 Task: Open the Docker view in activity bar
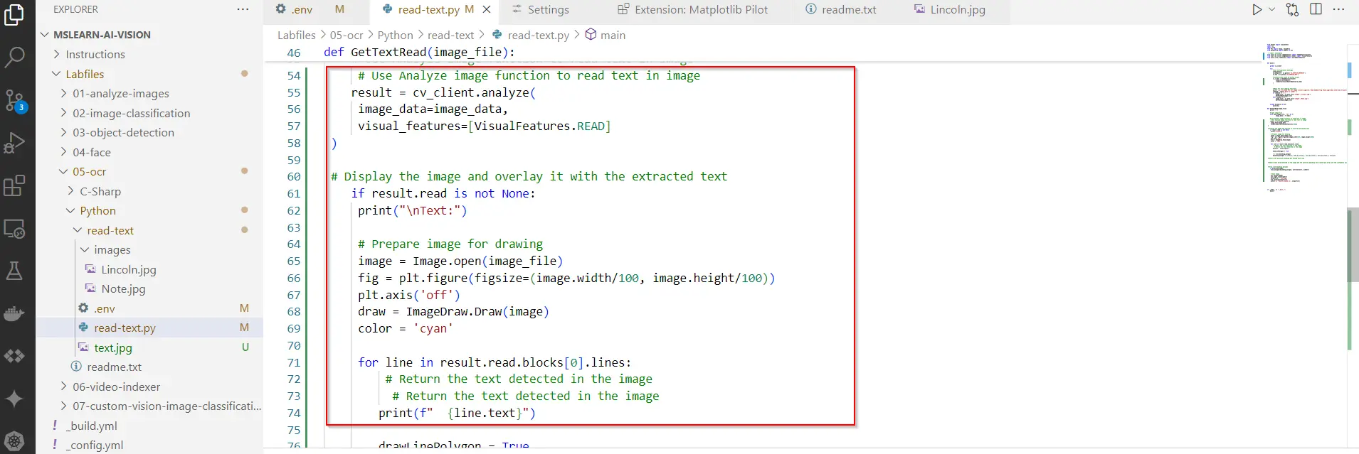point(14,313)
